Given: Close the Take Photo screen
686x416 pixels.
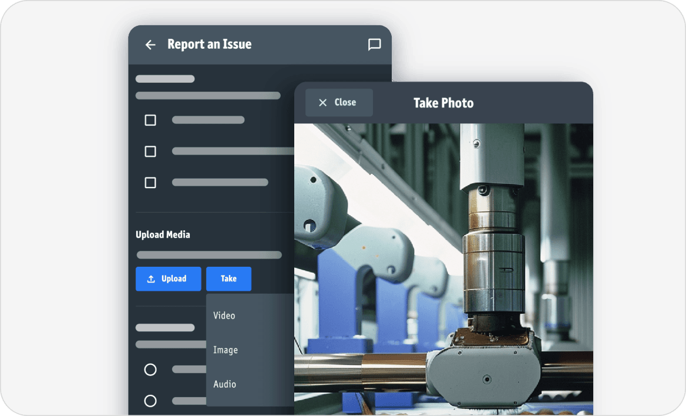Looking at the screenshot, I should pyautogui.click(x=339, y=102).
